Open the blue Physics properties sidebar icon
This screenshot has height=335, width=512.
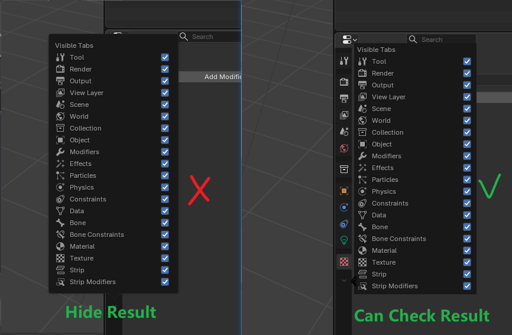pyautogui.click(x=344, y=207)
